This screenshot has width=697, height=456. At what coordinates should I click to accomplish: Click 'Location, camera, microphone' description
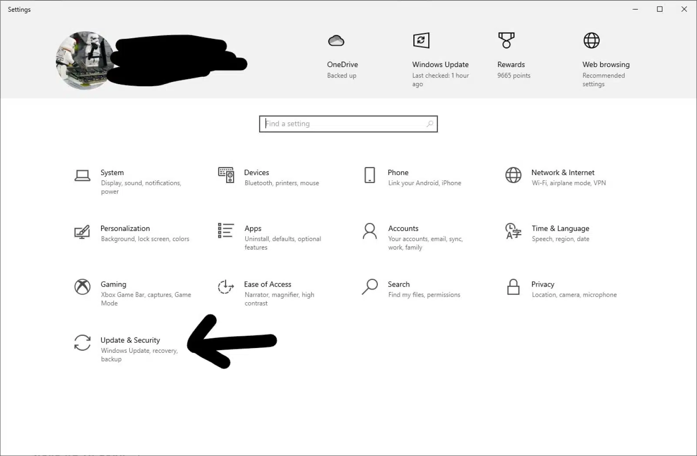click(574, 295)
